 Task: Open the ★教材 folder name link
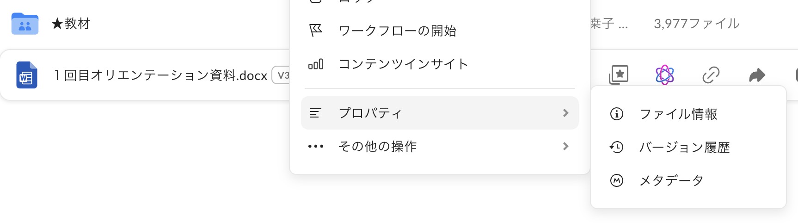coord(71,24)
